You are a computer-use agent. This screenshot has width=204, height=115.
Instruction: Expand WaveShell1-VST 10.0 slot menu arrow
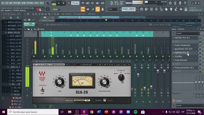coord(173,49)
